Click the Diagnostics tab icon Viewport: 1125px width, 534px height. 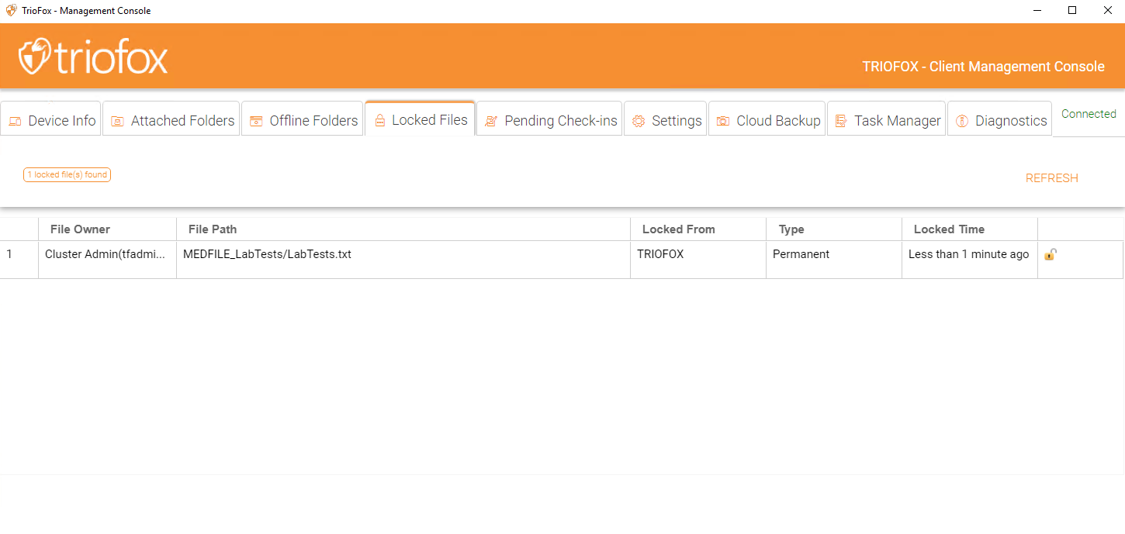click(x=962, y=121)
